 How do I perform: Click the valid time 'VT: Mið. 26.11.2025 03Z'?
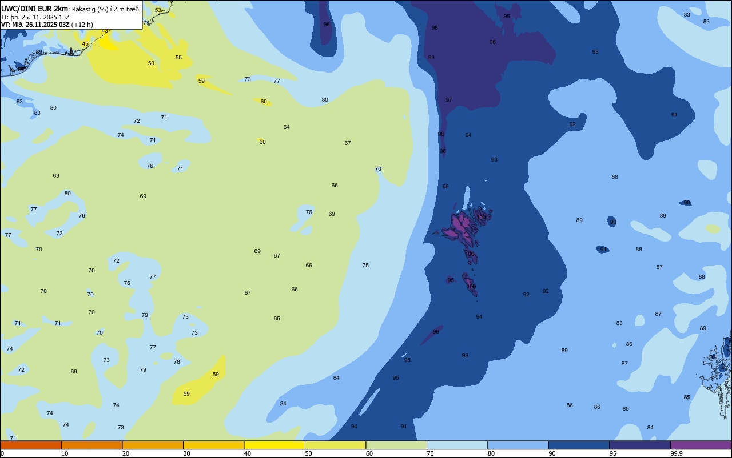[x=35, y=25]
